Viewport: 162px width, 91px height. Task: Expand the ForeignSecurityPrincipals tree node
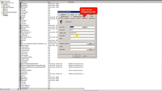pos(2,12)
